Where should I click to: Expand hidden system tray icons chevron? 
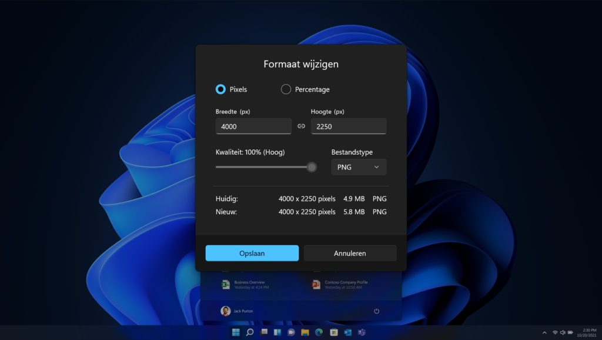(x=544, y=333)
